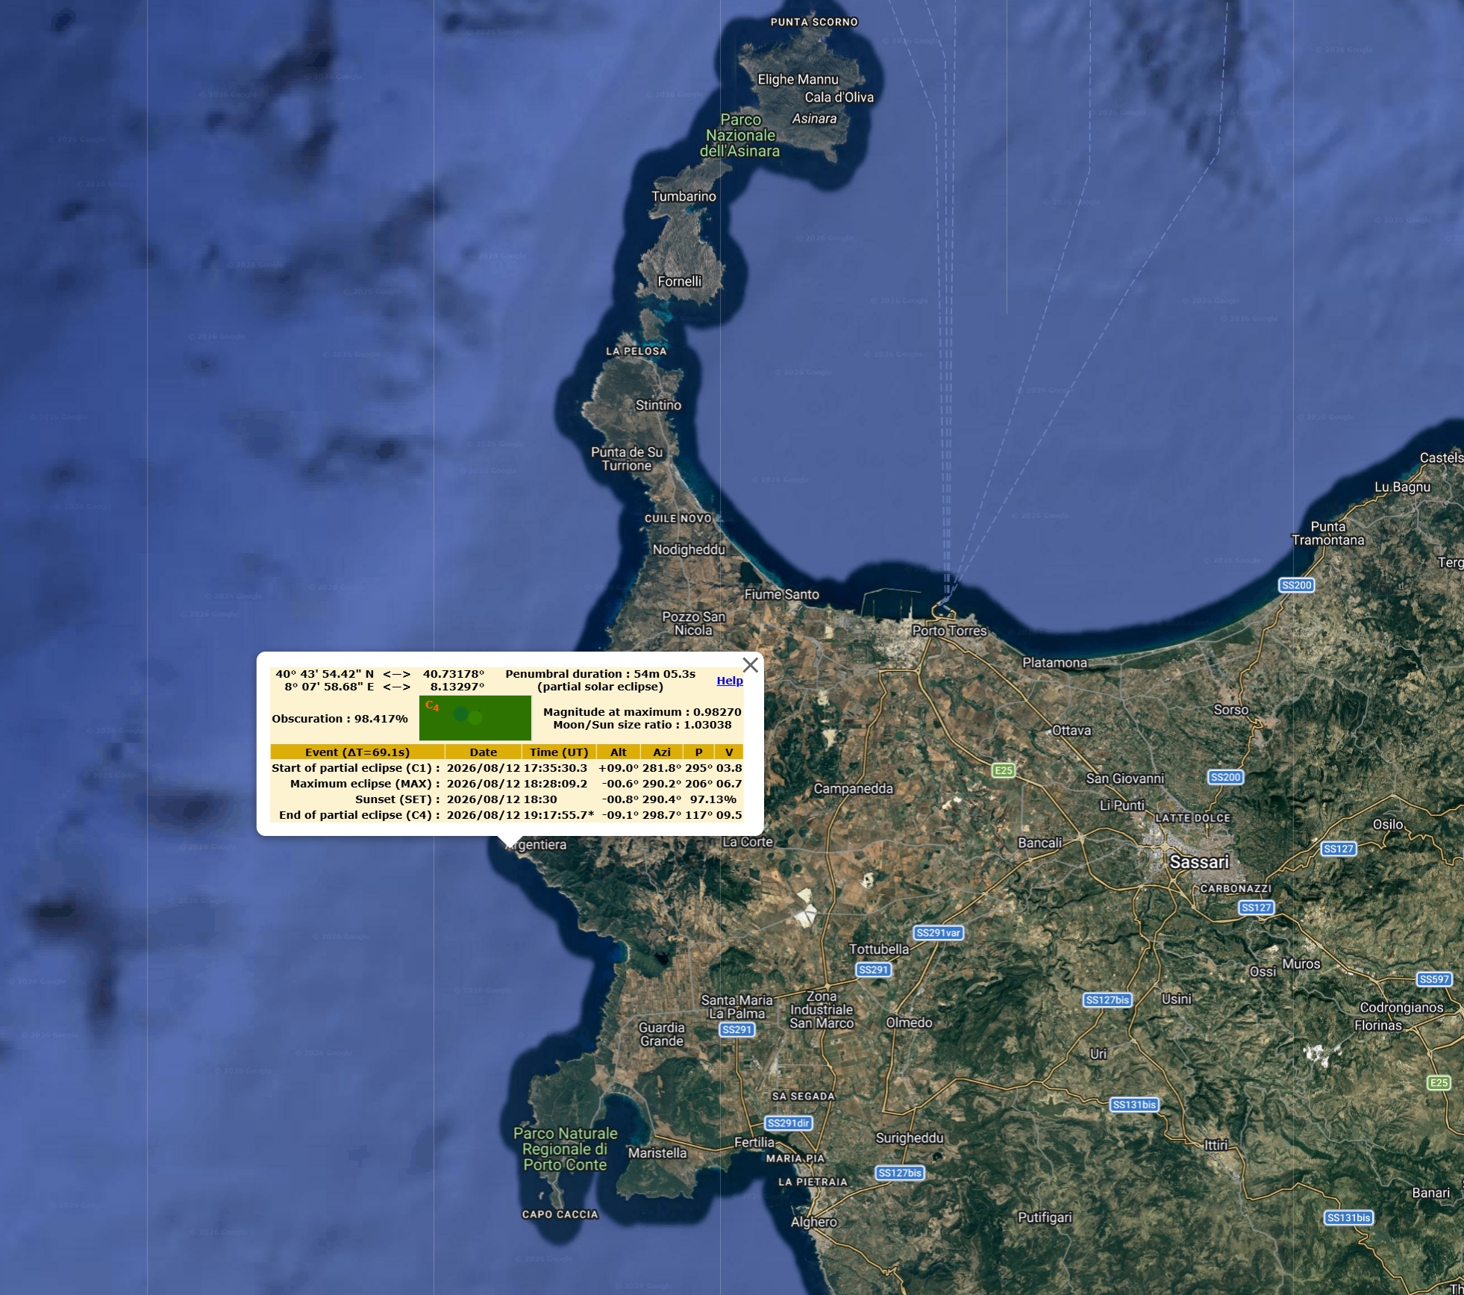Viewport: 1464px width, 1295px height.
Task: Close the eclipse info popup
Action: tap(750, 665)
